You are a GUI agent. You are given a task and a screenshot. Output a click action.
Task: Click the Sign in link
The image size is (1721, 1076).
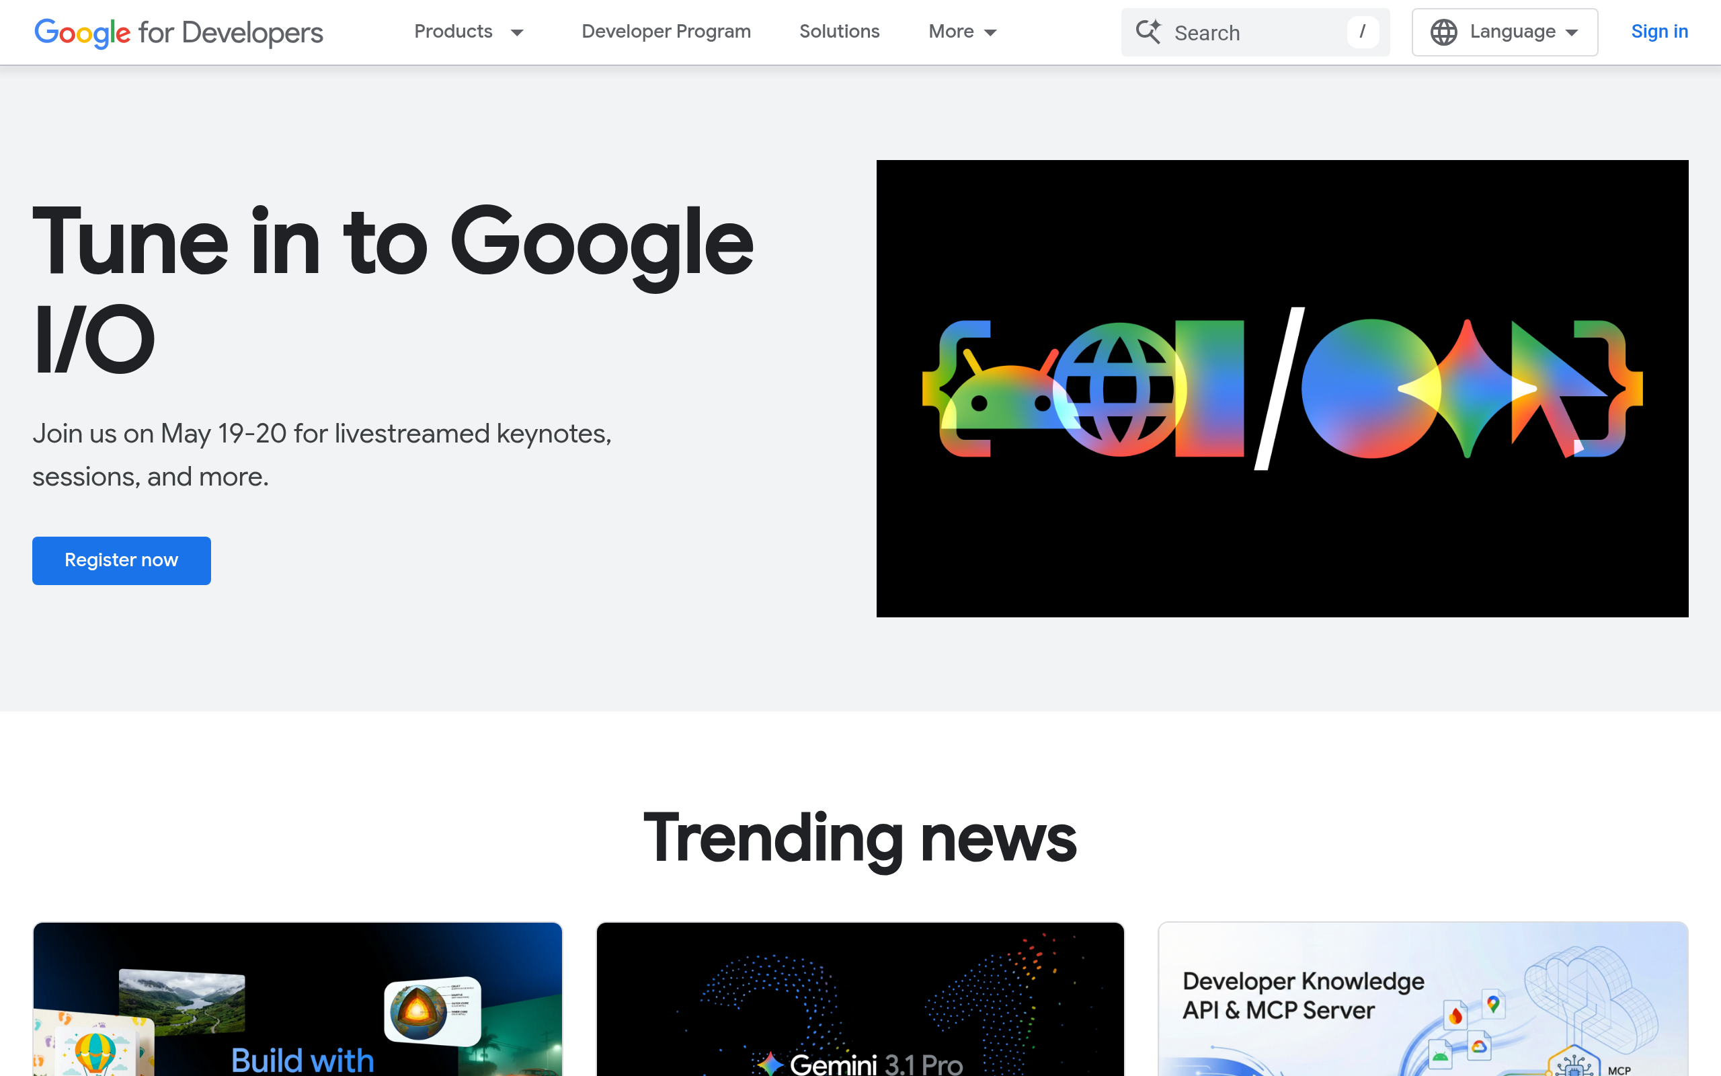pyautogui.click(x=1660, y=32)
